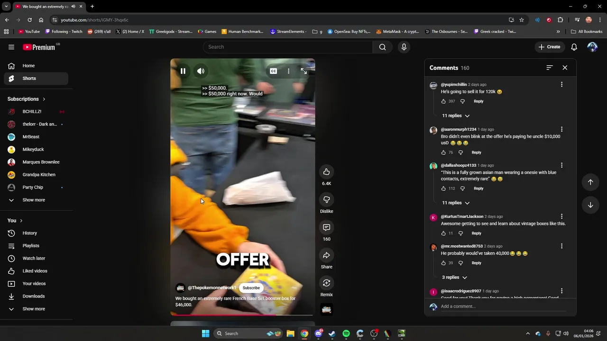Open Home in the sidebar
The image size is (607, 341).
click(x=36, y=66)
